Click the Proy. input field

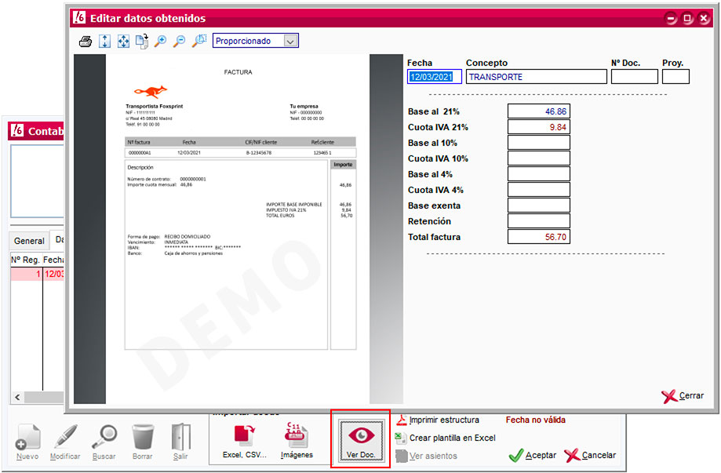point(675,77)
